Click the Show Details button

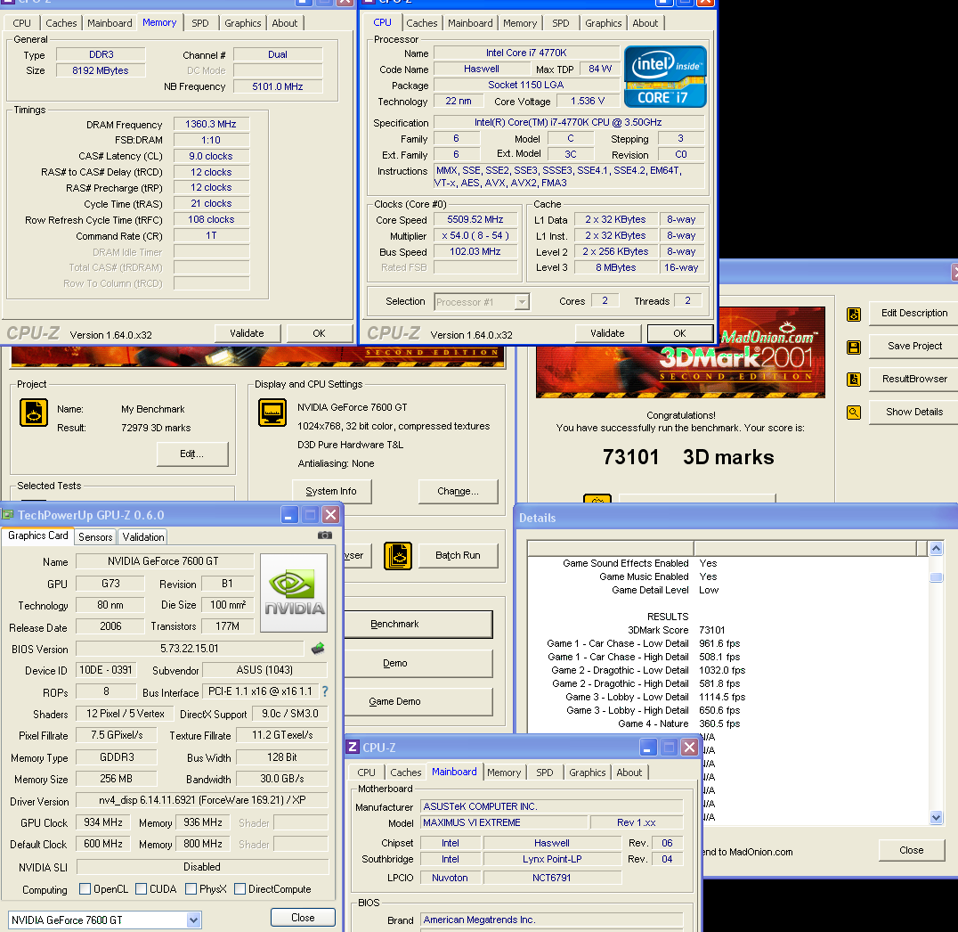(914, 413)
